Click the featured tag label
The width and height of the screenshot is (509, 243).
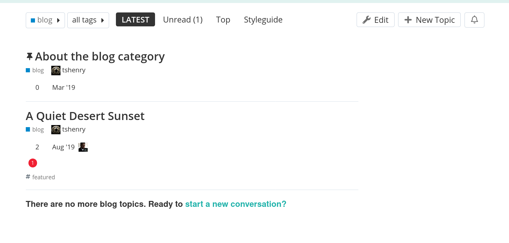(44, 177)
